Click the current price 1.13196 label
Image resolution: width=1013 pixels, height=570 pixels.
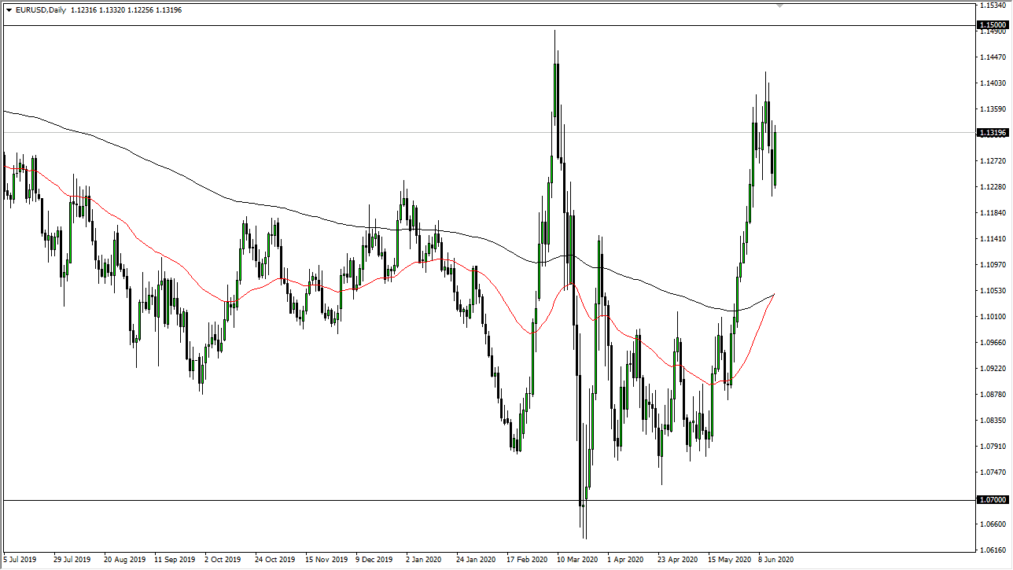[992, 132]
